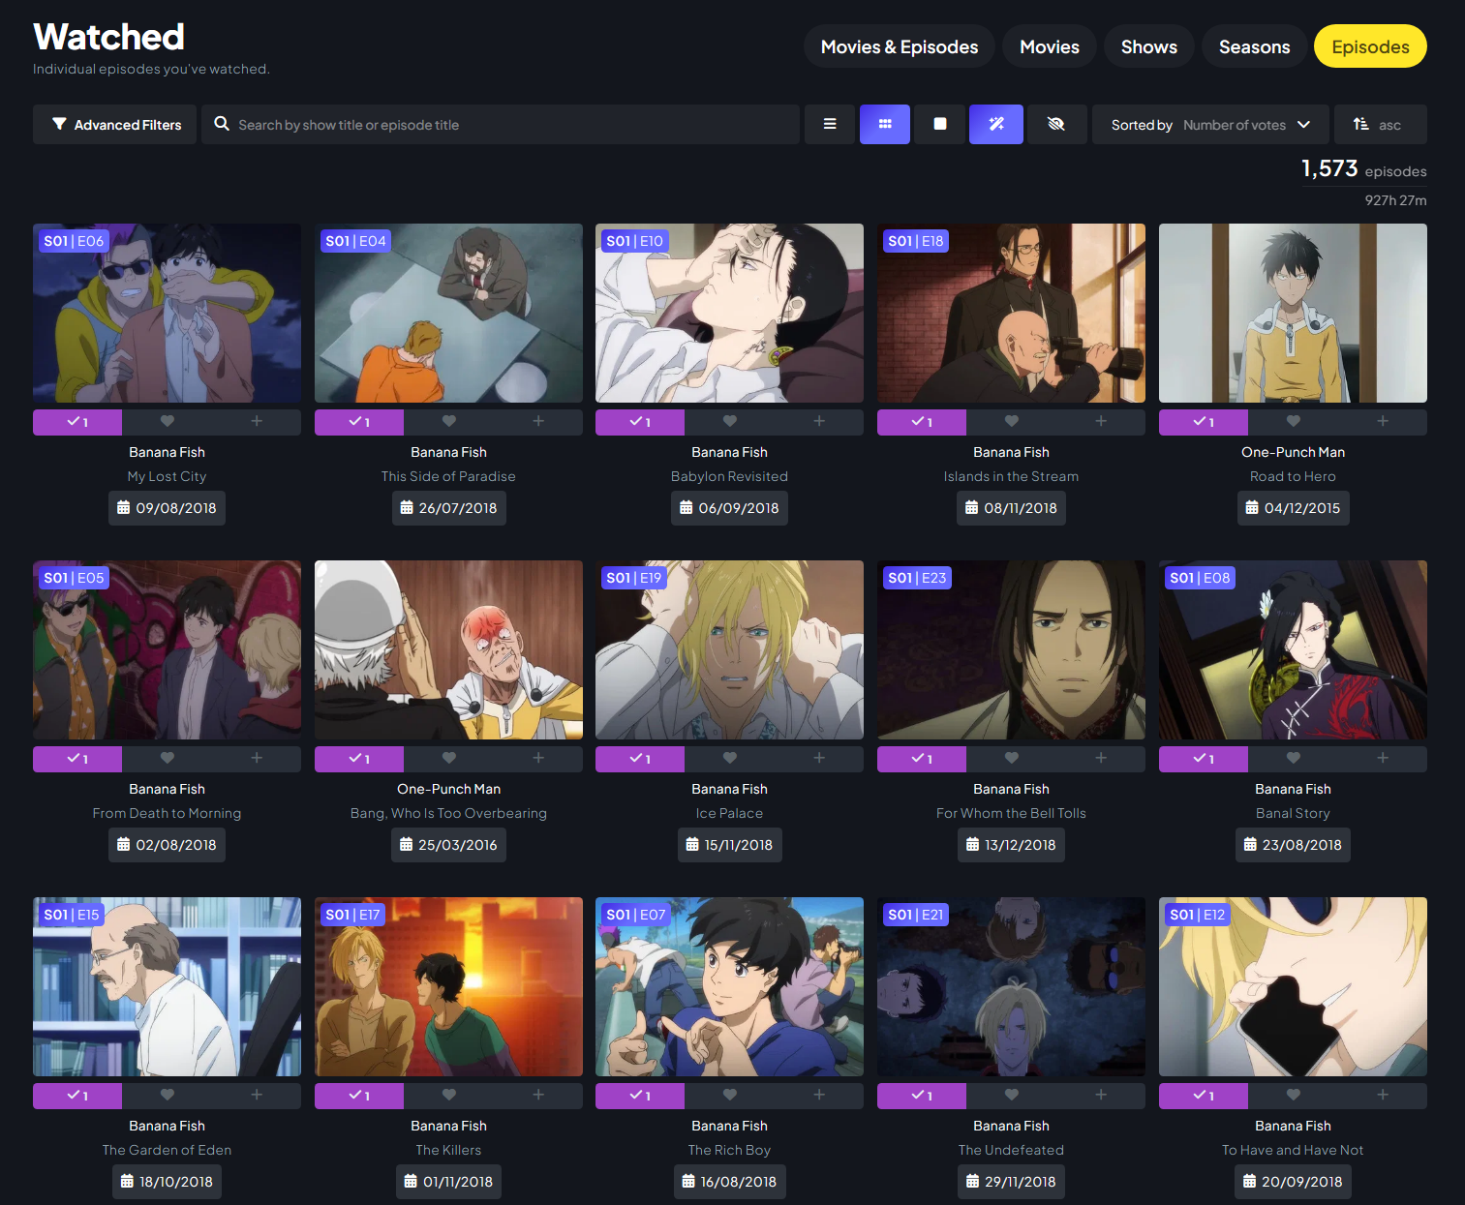Heart the Babylon Revisited episode

[x=730, y=422]
